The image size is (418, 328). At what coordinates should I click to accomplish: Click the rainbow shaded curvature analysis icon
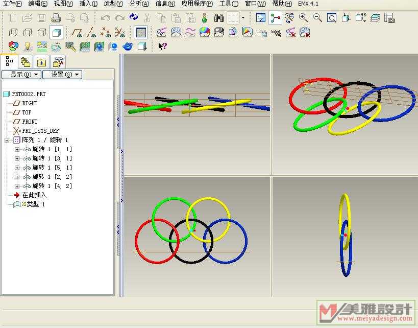205,32
